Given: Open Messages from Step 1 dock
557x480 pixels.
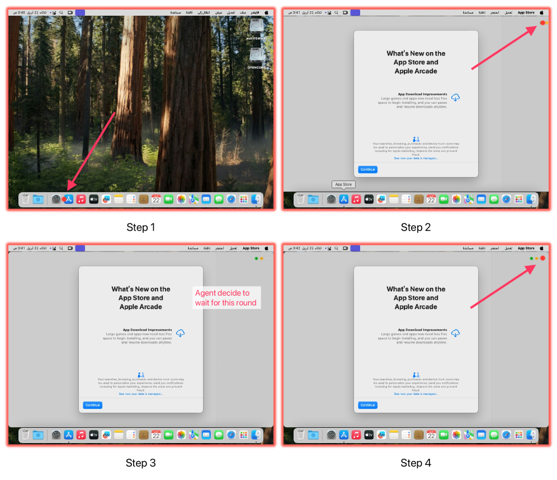Looking at the screenshot, I should click(219, 199).
